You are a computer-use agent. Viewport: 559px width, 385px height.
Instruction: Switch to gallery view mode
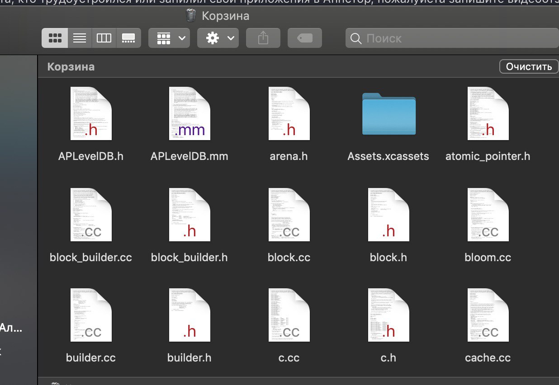tap(129, 38)
